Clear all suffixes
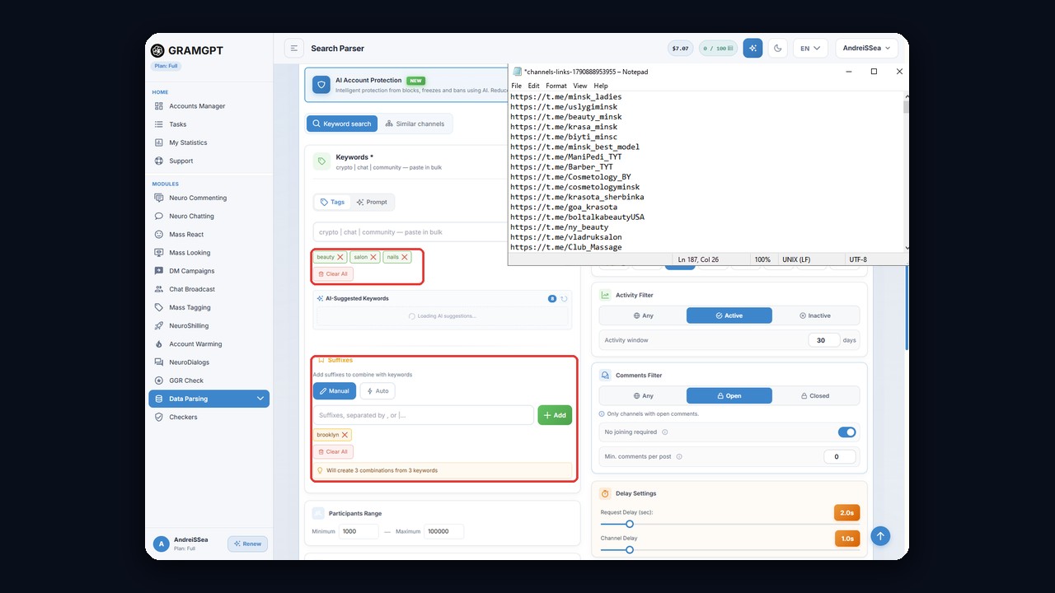The width and height of the screenshot is (1055, 593). 333,451
